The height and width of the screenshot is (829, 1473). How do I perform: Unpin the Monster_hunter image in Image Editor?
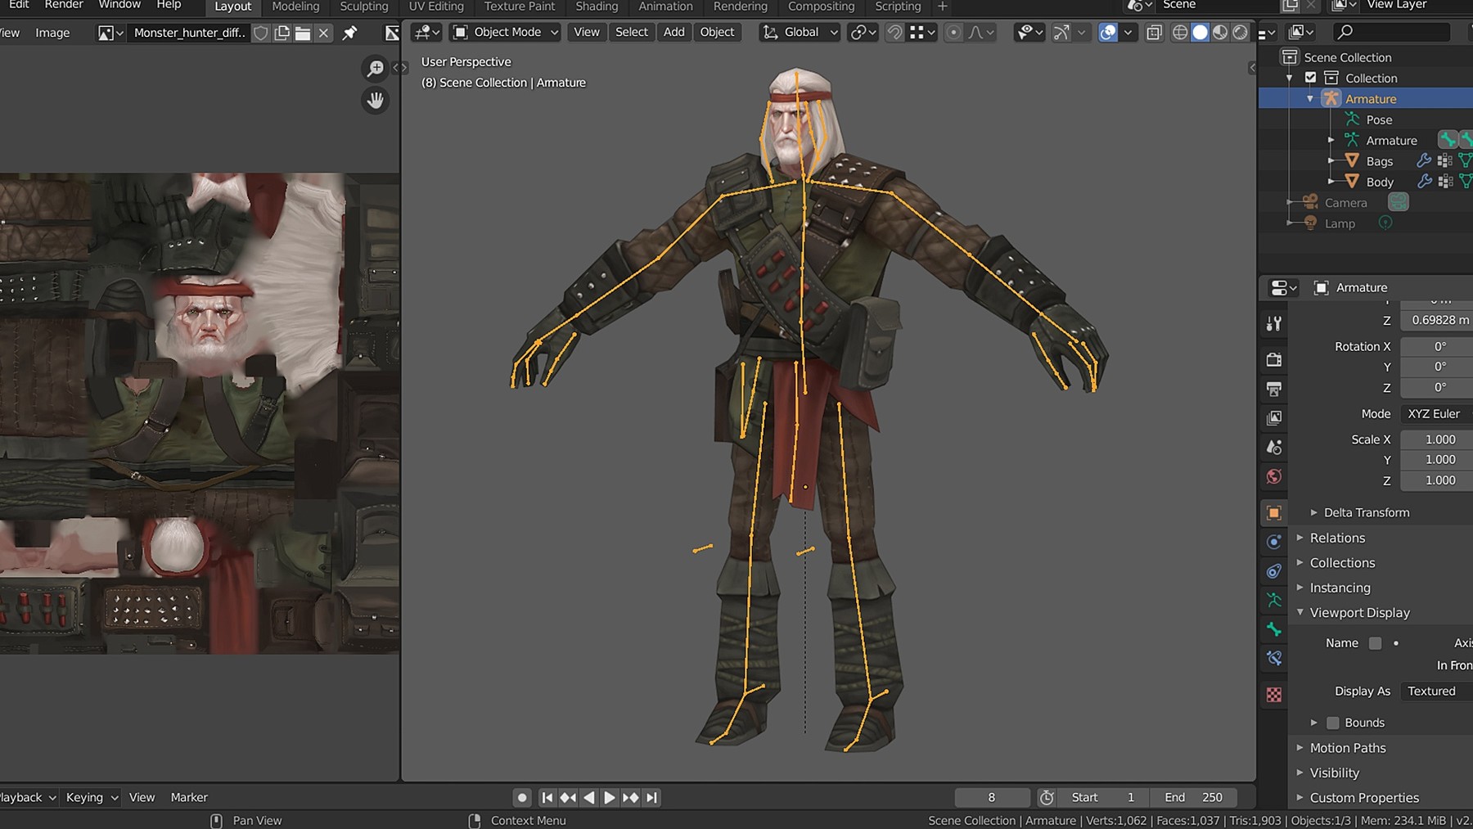point(348,32)
